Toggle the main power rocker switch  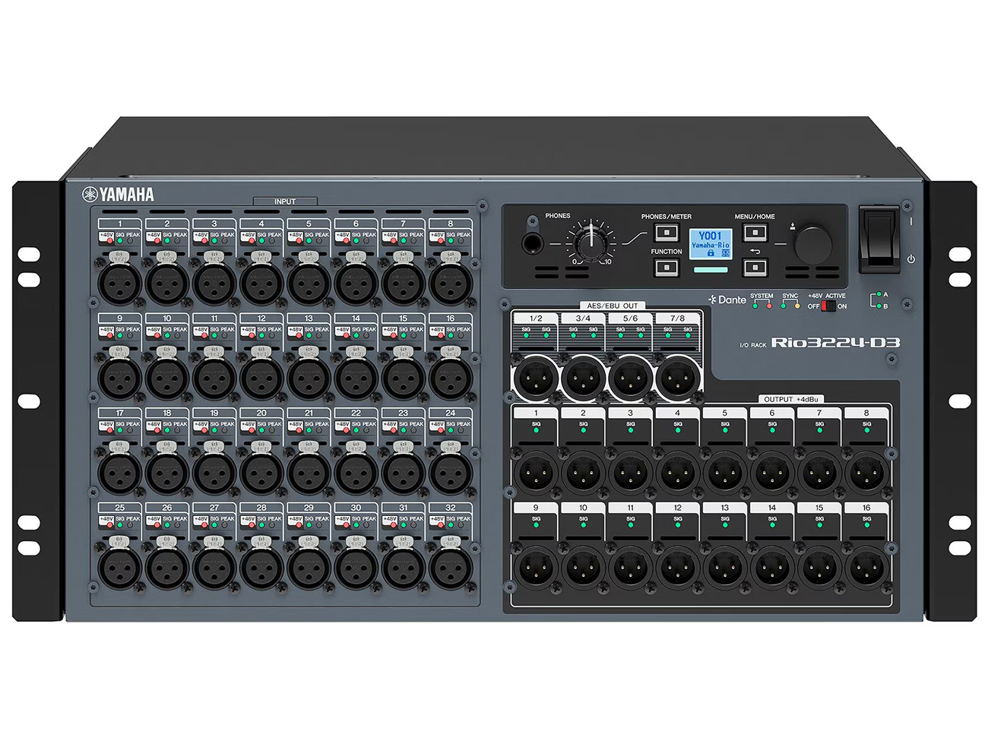pyautogui.click(x=881, y=239)
